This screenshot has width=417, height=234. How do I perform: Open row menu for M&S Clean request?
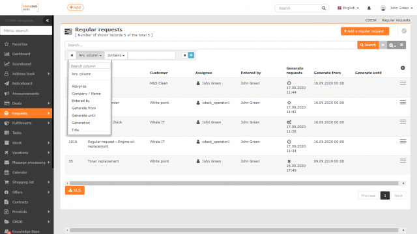(403, 83)
